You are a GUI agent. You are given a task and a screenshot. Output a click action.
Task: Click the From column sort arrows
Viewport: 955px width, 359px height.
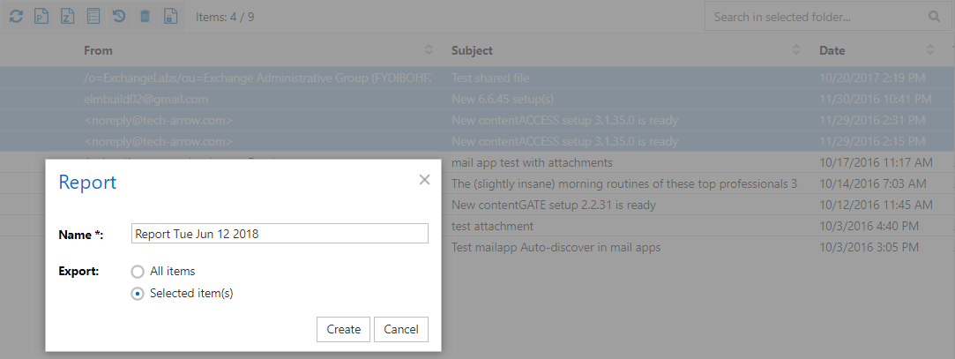[429, 50]
